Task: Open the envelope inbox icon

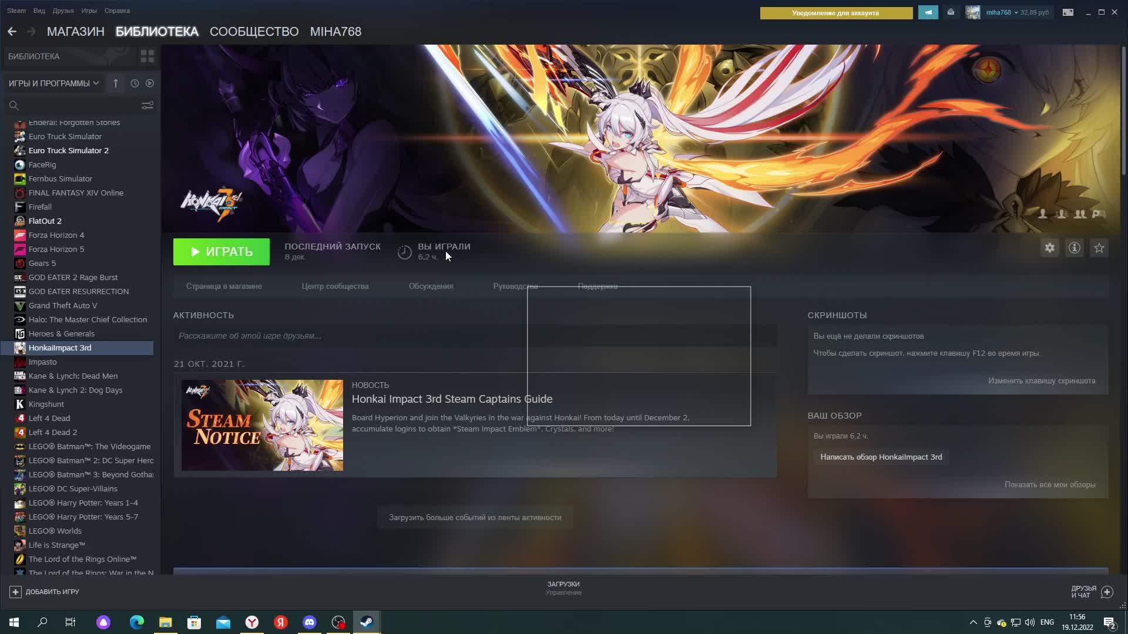Action: (x=951, y=12)
